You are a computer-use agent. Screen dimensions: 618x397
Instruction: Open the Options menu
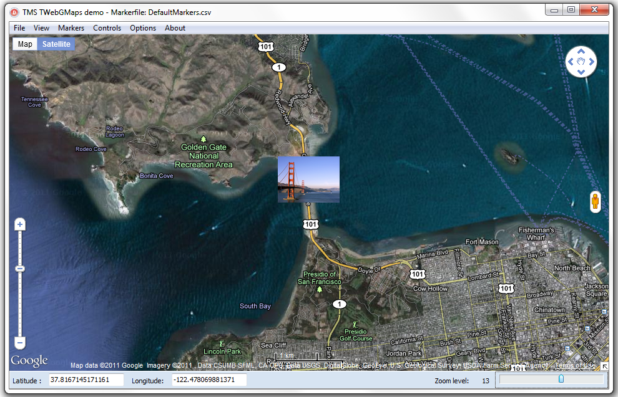click(143, 28)
